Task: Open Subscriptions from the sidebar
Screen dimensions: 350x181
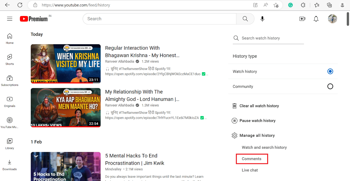Action: [x=9, y=80]
